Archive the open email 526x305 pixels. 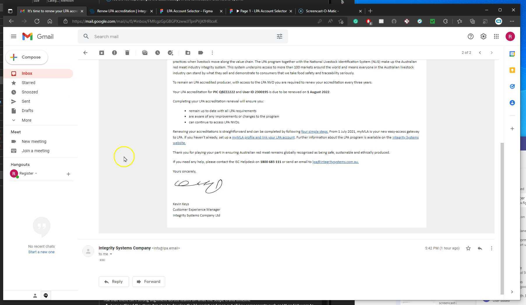[x=102, y=53]
